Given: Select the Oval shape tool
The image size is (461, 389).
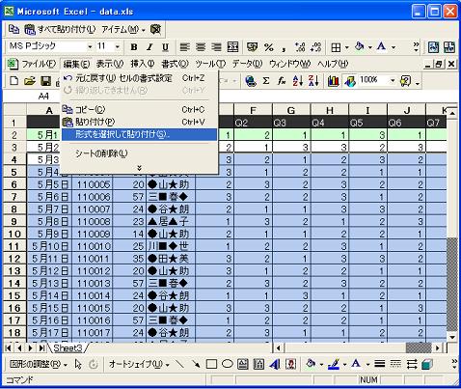Looking at the screenshot, I should pyautogui.click(x=227, y=364).
